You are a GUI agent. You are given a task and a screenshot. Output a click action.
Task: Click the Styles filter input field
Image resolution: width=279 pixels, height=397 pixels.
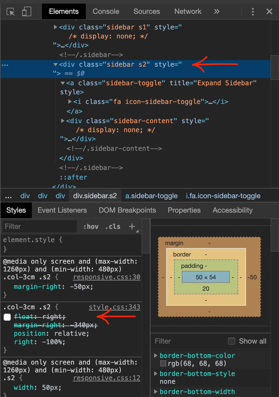point(39,226)
